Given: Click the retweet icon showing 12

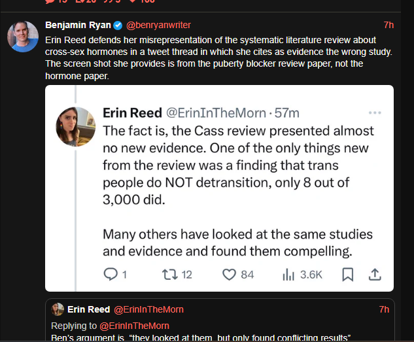Looking at the screenshot, I should 169,275.
